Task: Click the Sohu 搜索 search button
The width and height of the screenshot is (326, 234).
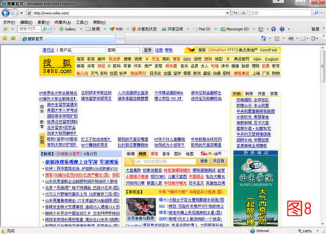Action: (204, 161)
